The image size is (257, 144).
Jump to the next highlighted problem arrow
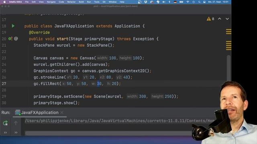[x=227, y=19]
